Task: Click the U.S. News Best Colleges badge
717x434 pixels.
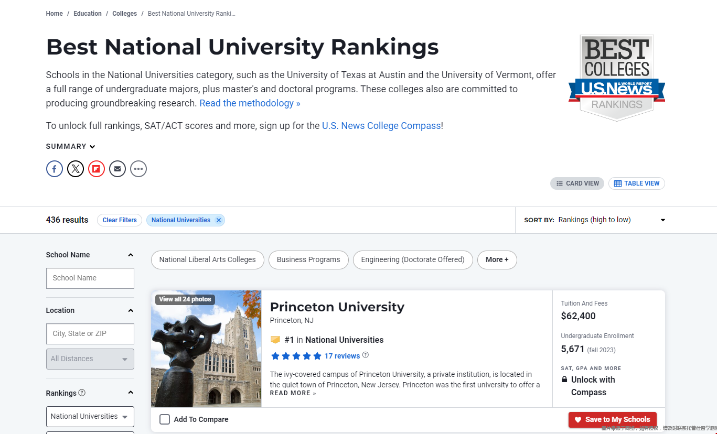Action: point(617,78)
